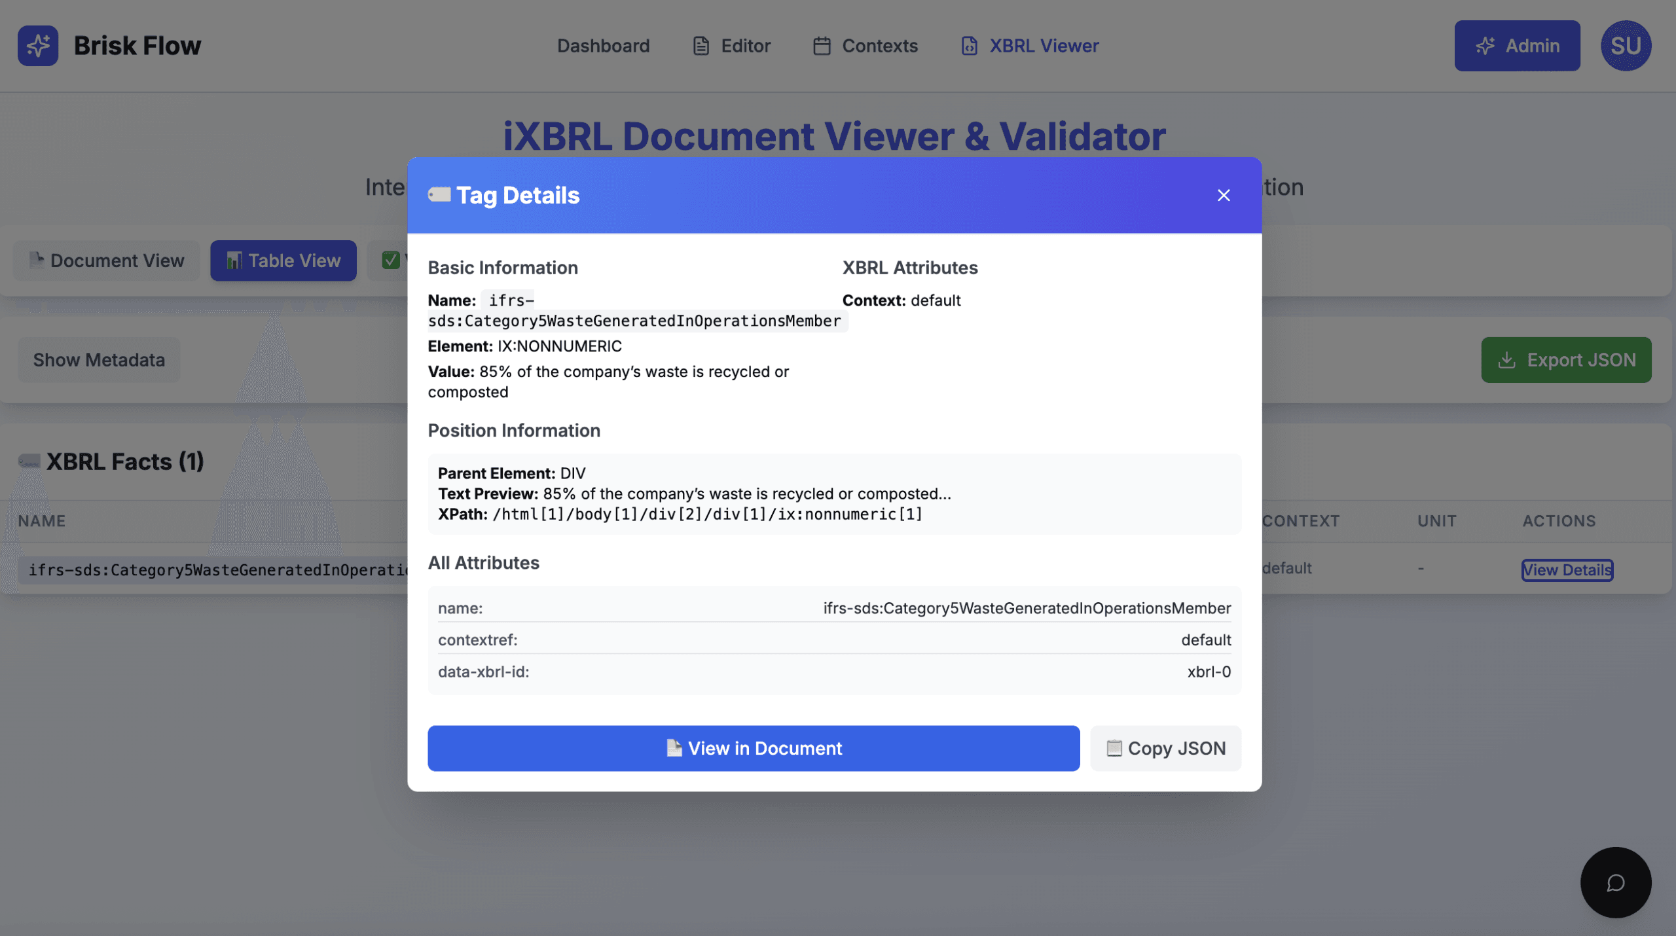
Task: Click the tag icon in Tag Details header
Action: coord(439,194)
